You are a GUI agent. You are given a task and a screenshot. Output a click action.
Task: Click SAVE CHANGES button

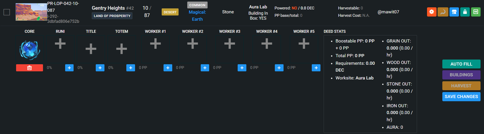(461, 97)
